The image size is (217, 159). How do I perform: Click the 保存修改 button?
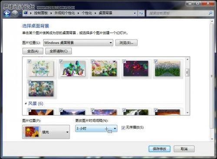tap(159, 149)
